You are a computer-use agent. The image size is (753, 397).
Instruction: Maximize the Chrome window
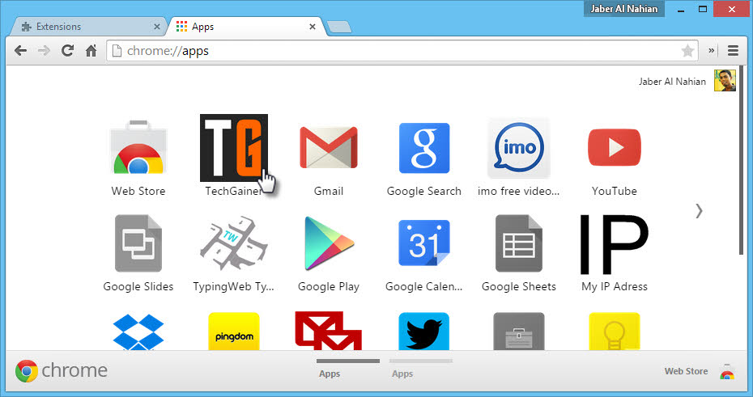coord(703,9)
